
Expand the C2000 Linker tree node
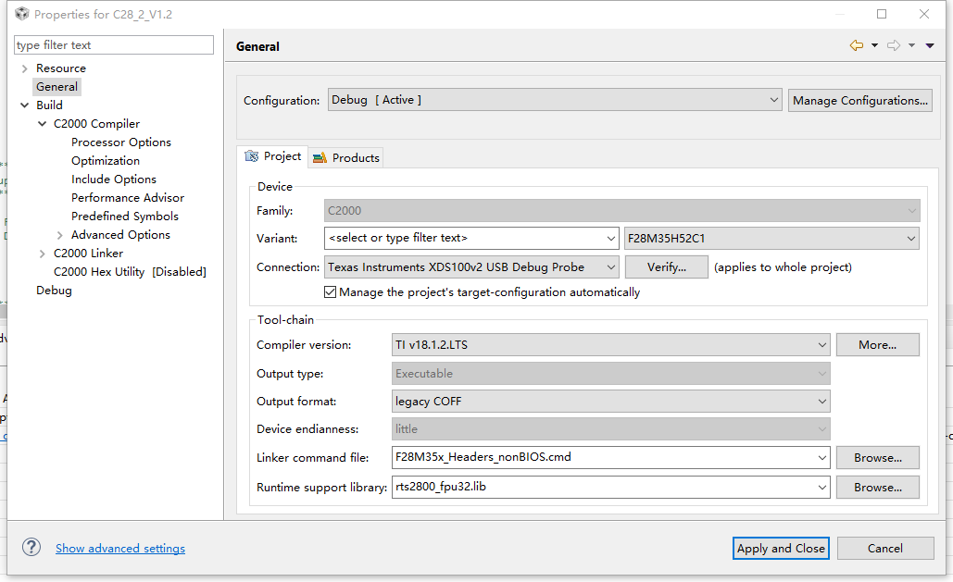click(42, 254)
